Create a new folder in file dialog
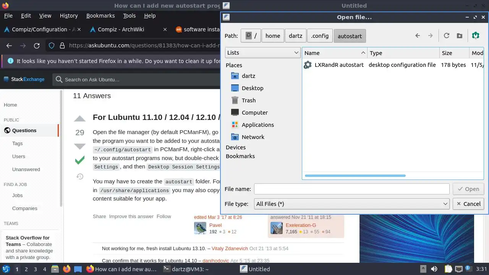 click(460, 36)
